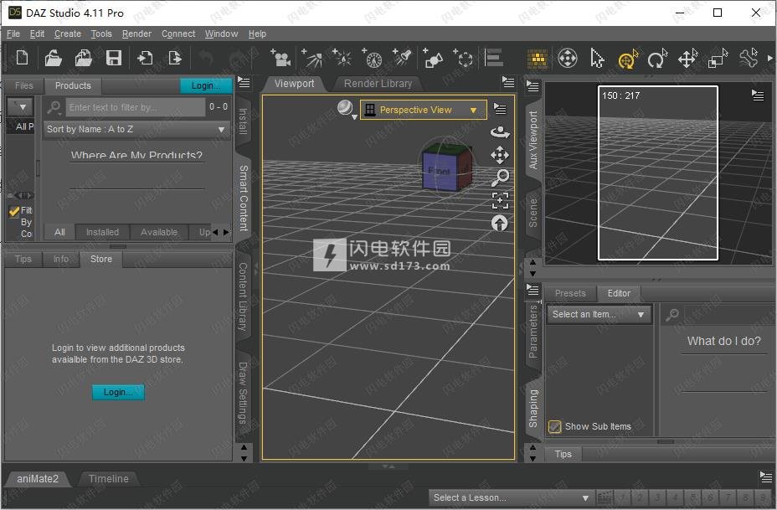Click the viewport Frame selection icon

(x=500, y=200)
